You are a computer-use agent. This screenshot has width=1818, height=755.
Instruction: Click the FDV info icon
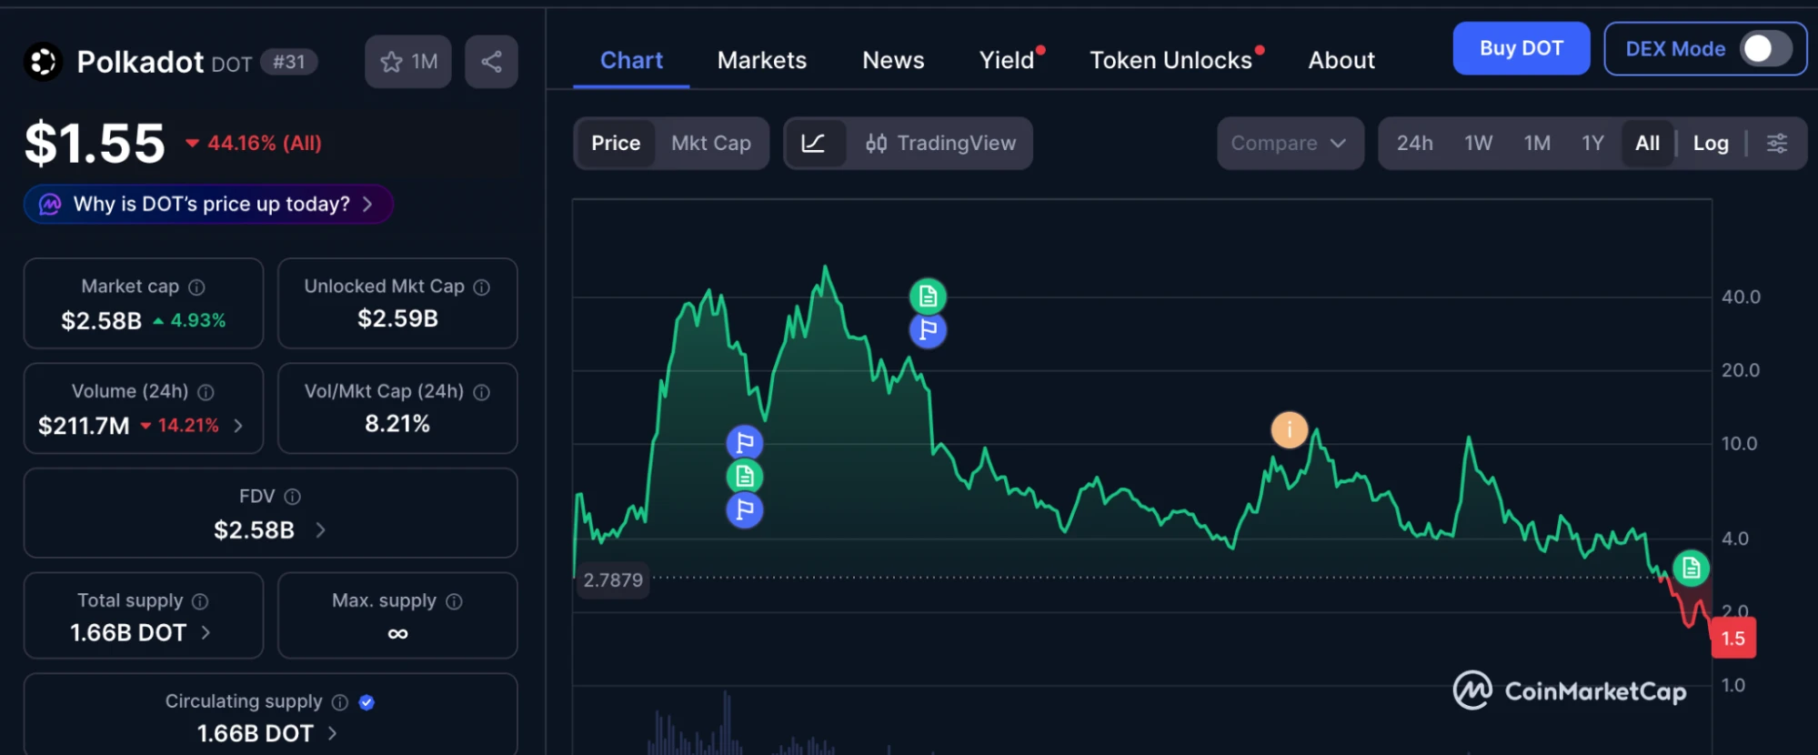point(292,497)
